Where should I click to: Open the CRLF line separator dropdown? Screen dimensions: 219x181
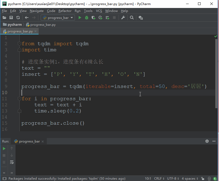coord(159,178)
